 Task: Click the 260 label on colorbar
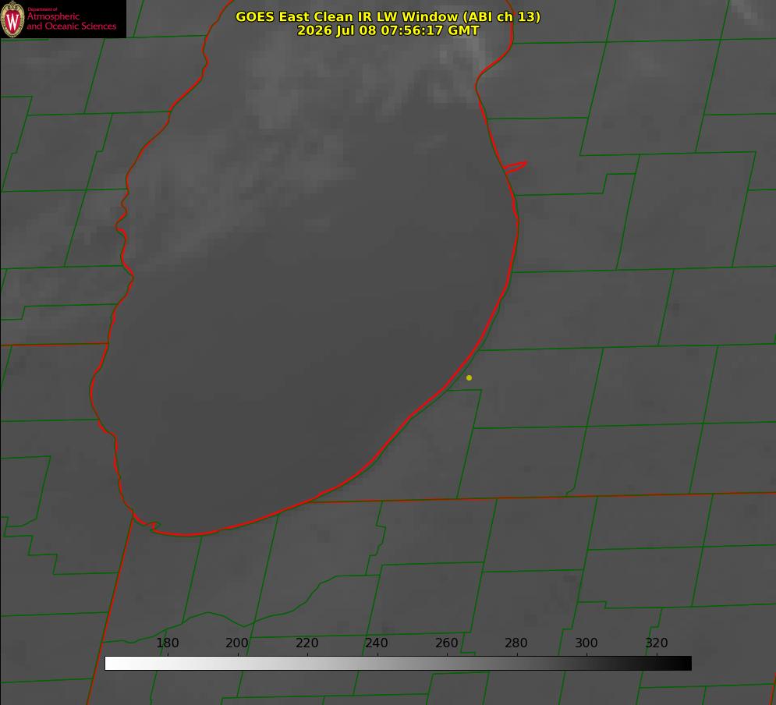446,643
